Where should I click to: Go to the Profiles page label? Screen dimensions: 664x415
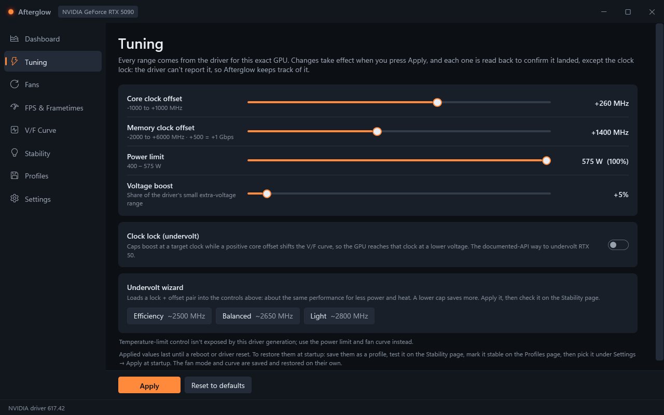coord(36,176)
